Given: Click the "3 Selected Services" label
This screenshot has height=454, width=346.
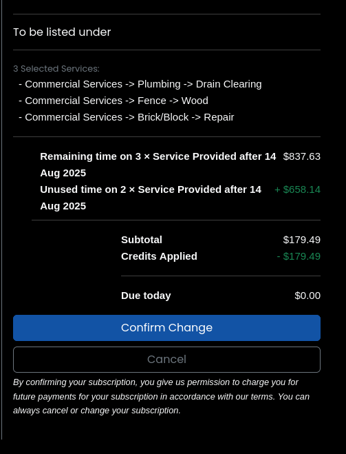Looking at the screenshot, I should click(x=56, y=69).
